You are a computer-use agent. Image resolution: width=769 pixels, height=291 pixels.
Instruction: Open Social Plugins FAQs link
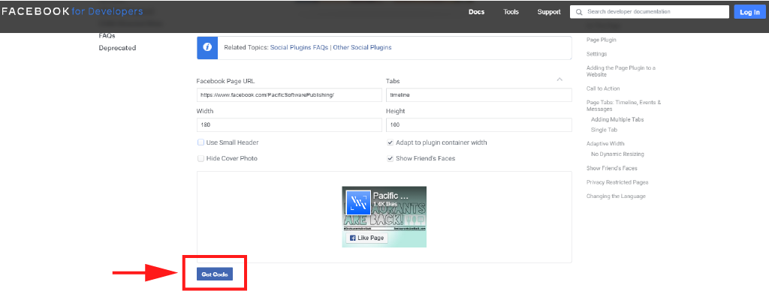[x=299, y=47]
